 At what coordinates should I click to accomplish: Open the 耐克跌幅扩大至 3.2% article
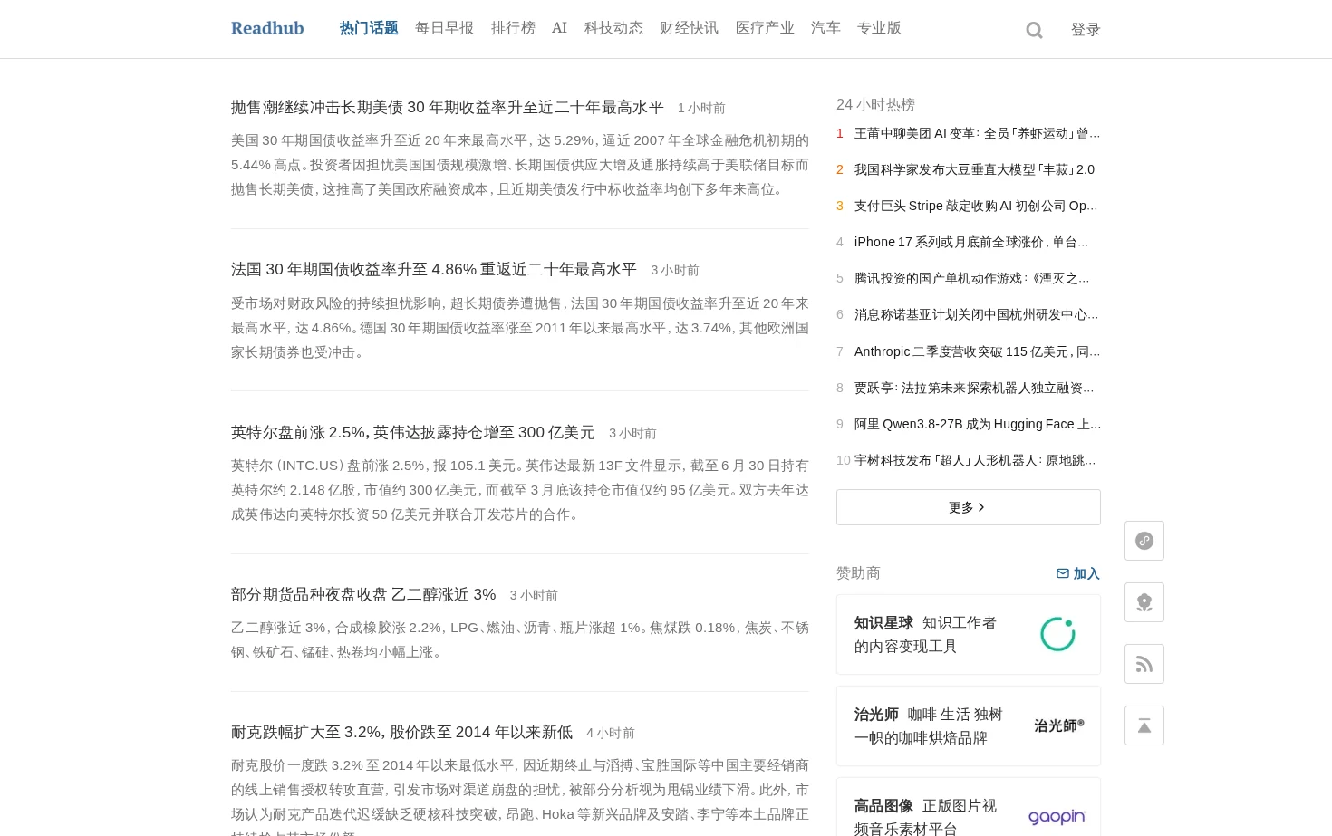pos(401,733)
